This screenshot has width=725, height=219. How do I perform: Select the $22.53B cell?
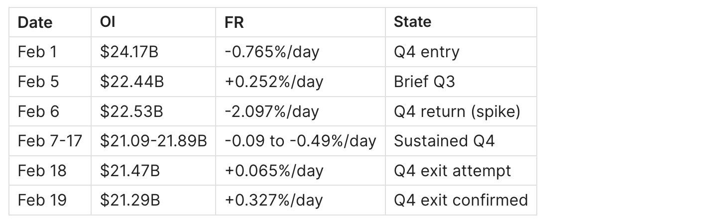click(x=131, y=111)
